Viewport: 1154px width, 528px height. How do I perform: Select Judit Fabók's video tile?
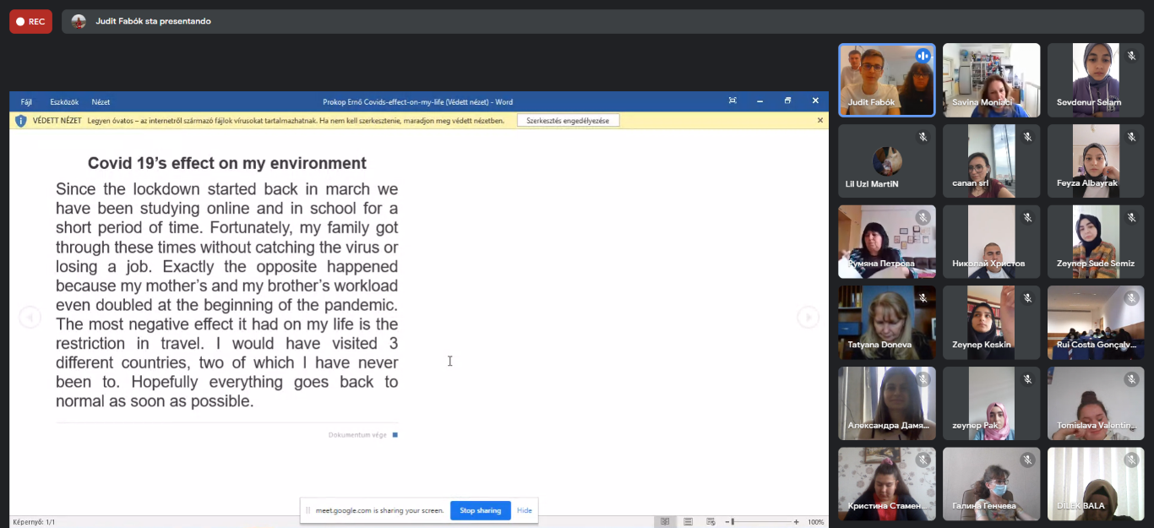point(886,79)
